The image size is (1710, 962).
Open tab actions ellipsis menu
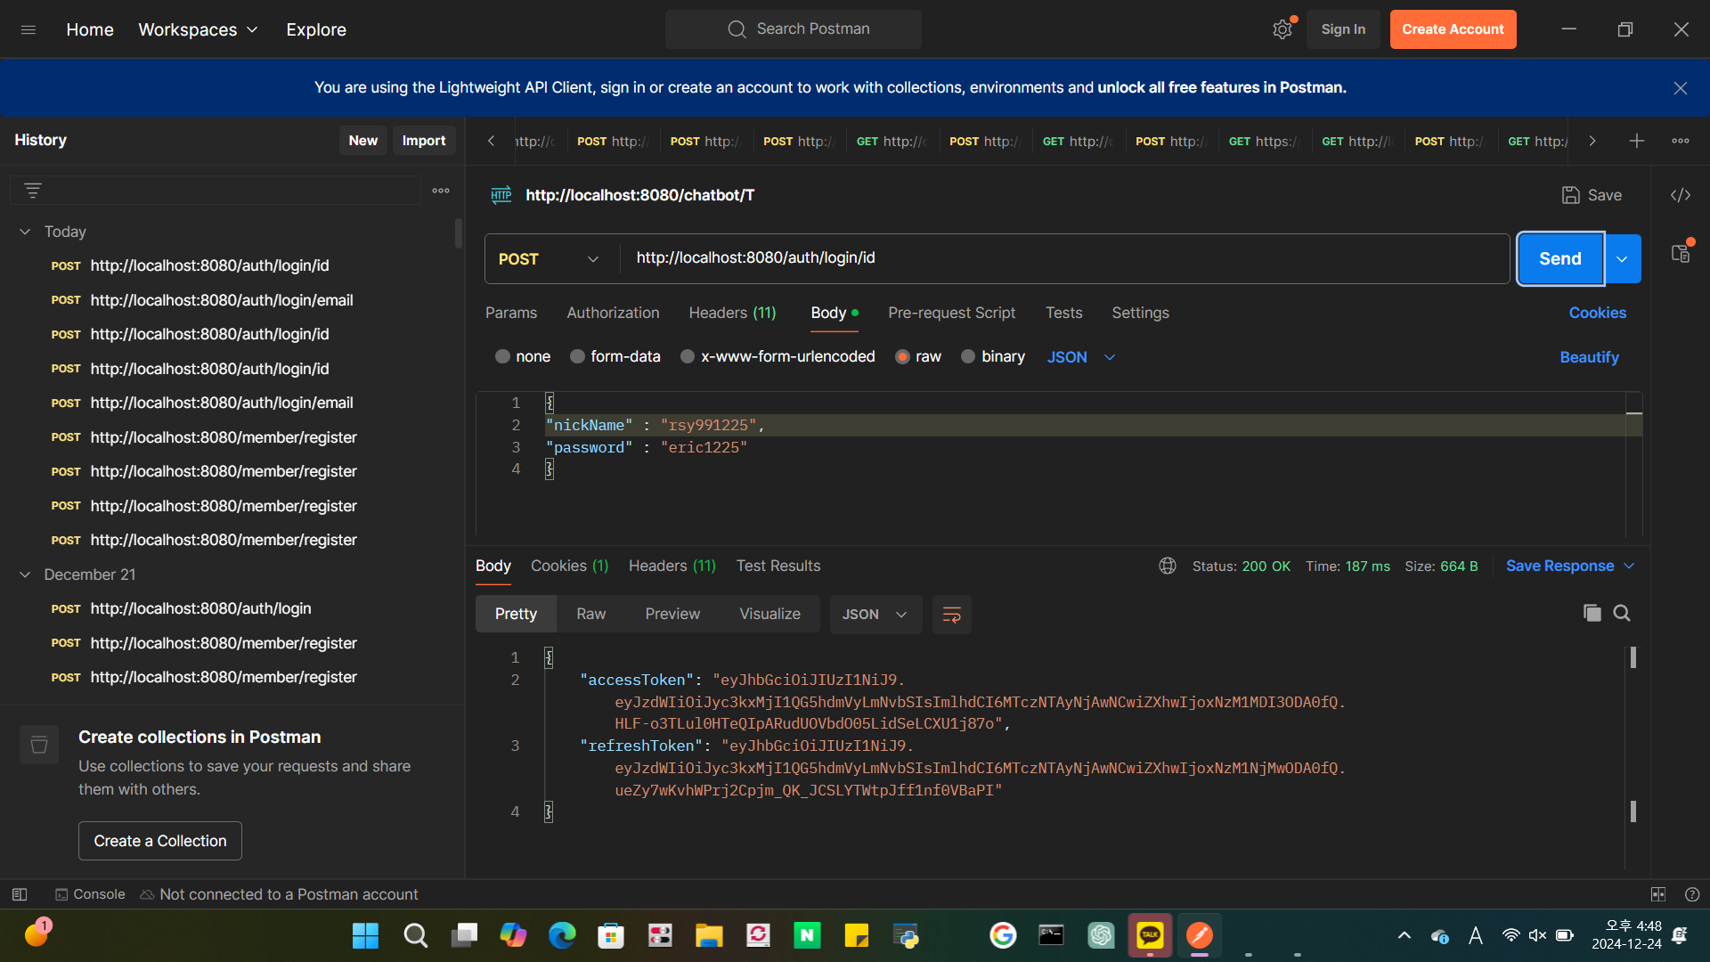click(1681, 141)
